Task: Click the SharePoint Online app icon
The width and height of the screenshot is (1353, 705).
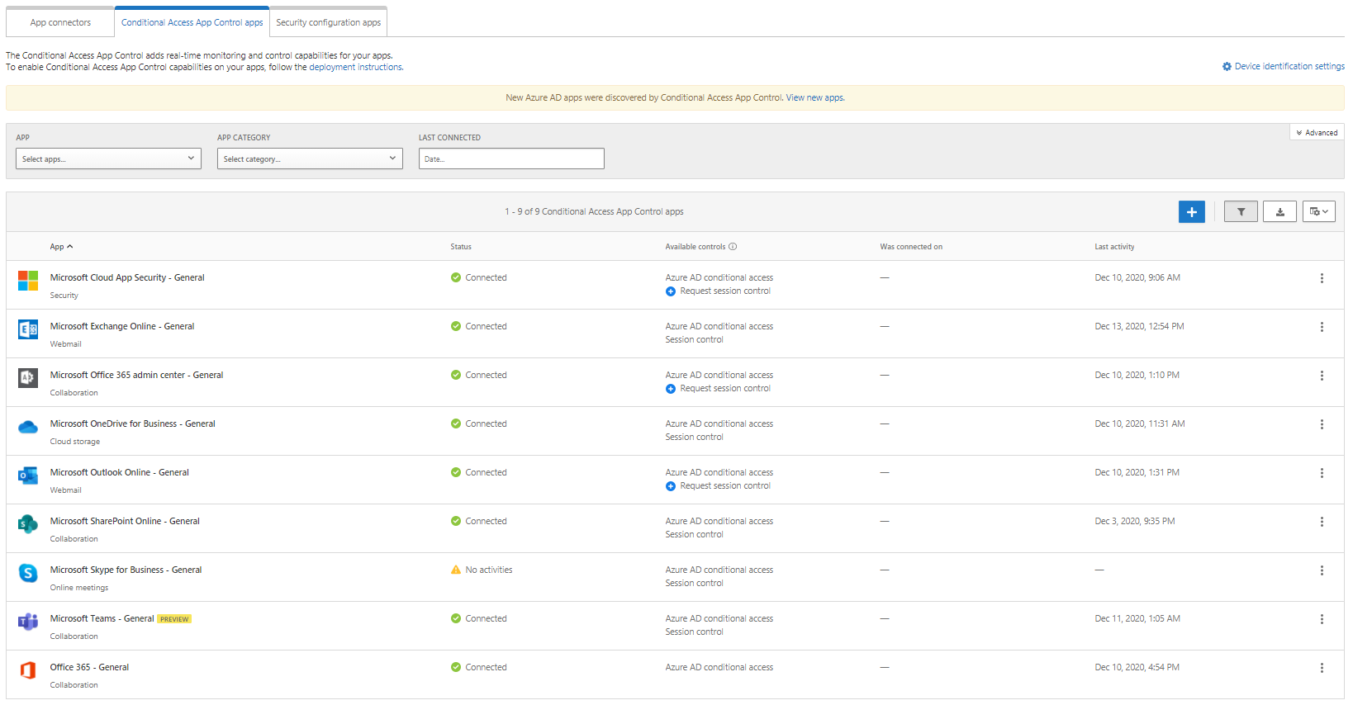Action: (28, 524)
